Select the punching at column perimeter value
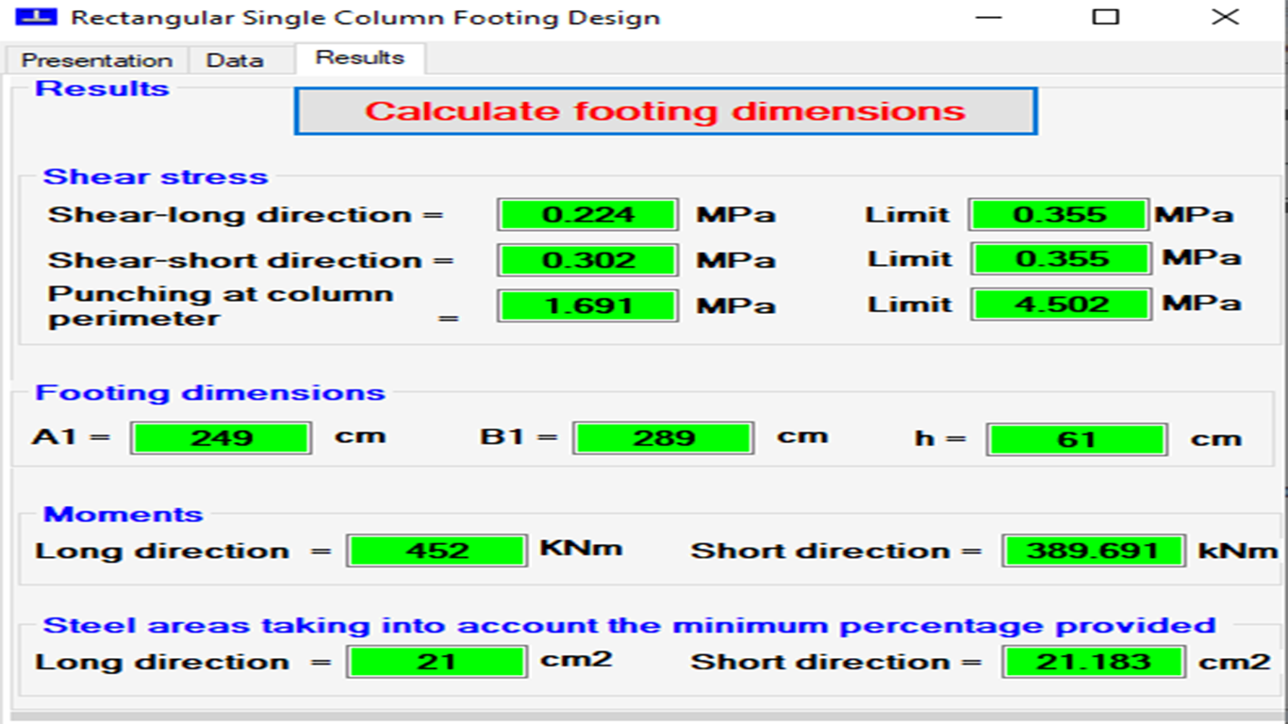1288x724 pixels. pos(588,305)
